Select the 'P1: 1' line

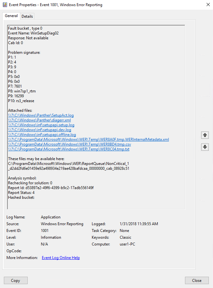12,57
